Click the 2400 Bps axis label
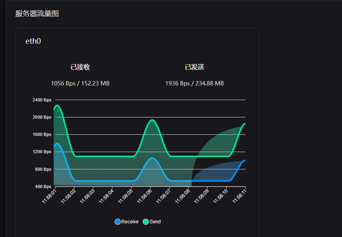 42,100
